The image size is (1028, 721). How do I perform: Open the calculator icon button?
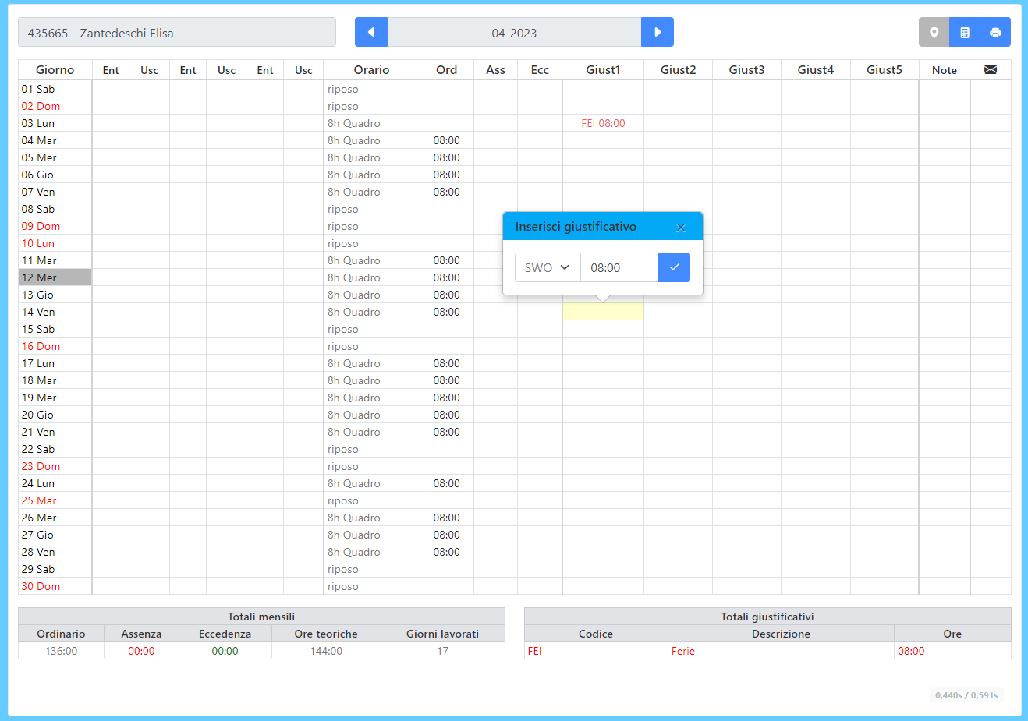point(965,32)
